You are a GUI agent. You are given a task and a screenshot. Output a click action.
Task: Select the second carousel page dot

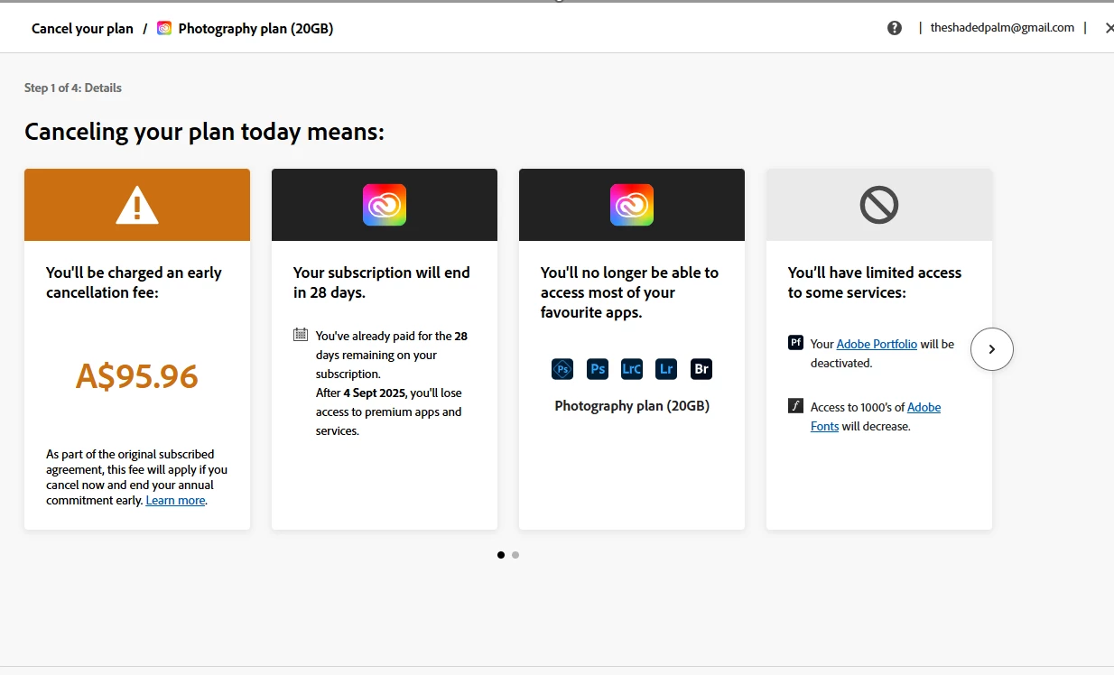tap(515, 555)
